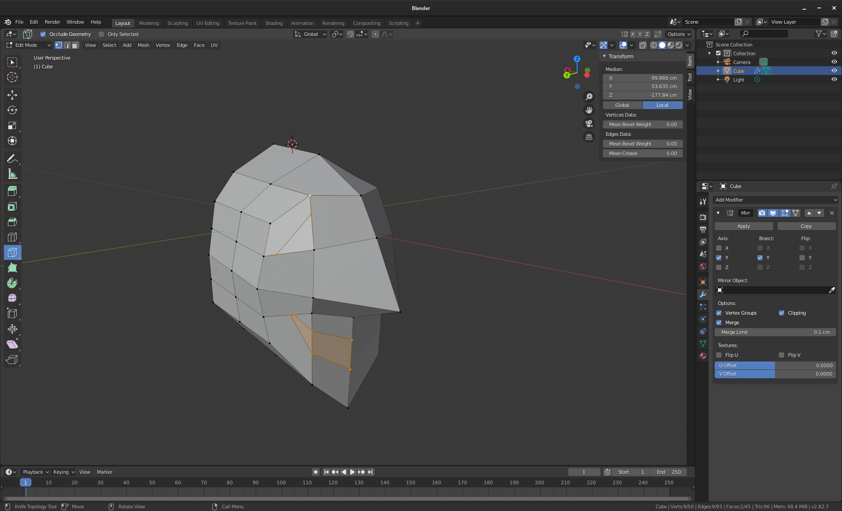Open Modifier properties wrench tab
The image size is (842, 511).
pyautogui.click(x=703, y=295)
